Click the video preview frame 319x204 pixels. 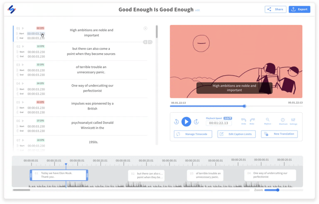pos(236,61)
